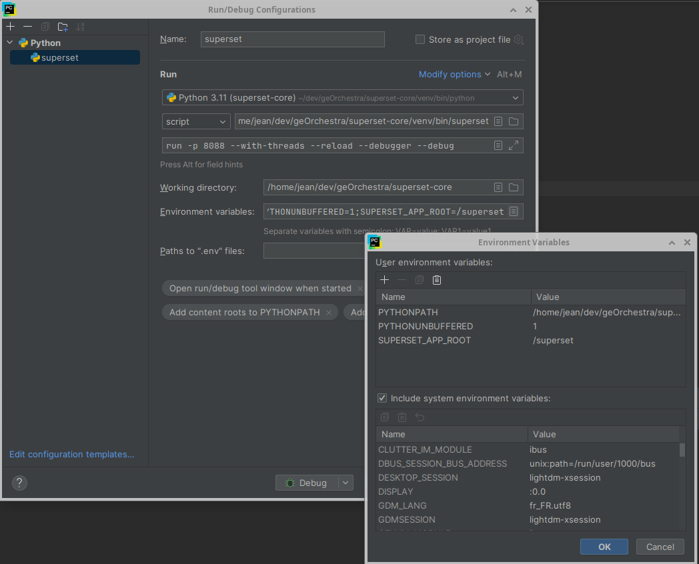Viewport: 699px width, 564px height.
Task: Remove Open run/debug tool window option
Action: click(x=360, y=289)
